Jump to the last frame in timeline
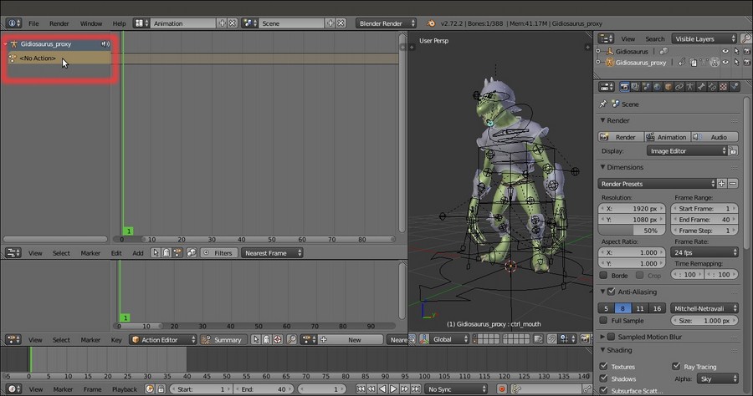The image size is (753, 396). [x=416, y=388]
